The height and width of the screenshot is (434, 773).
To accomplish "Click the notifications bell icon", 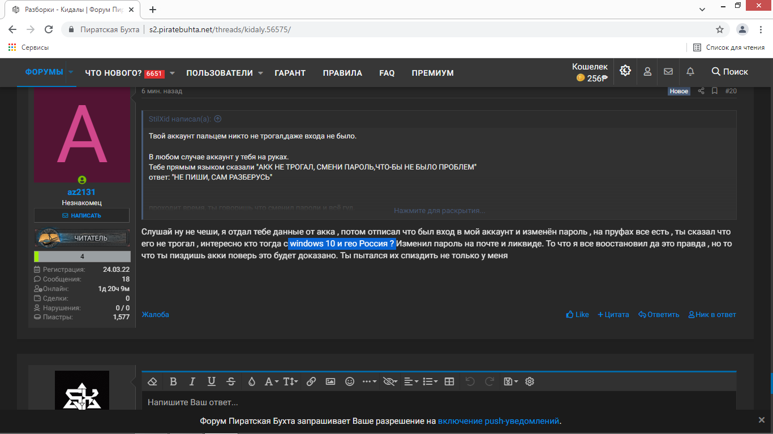I will [x=690, y=72].
